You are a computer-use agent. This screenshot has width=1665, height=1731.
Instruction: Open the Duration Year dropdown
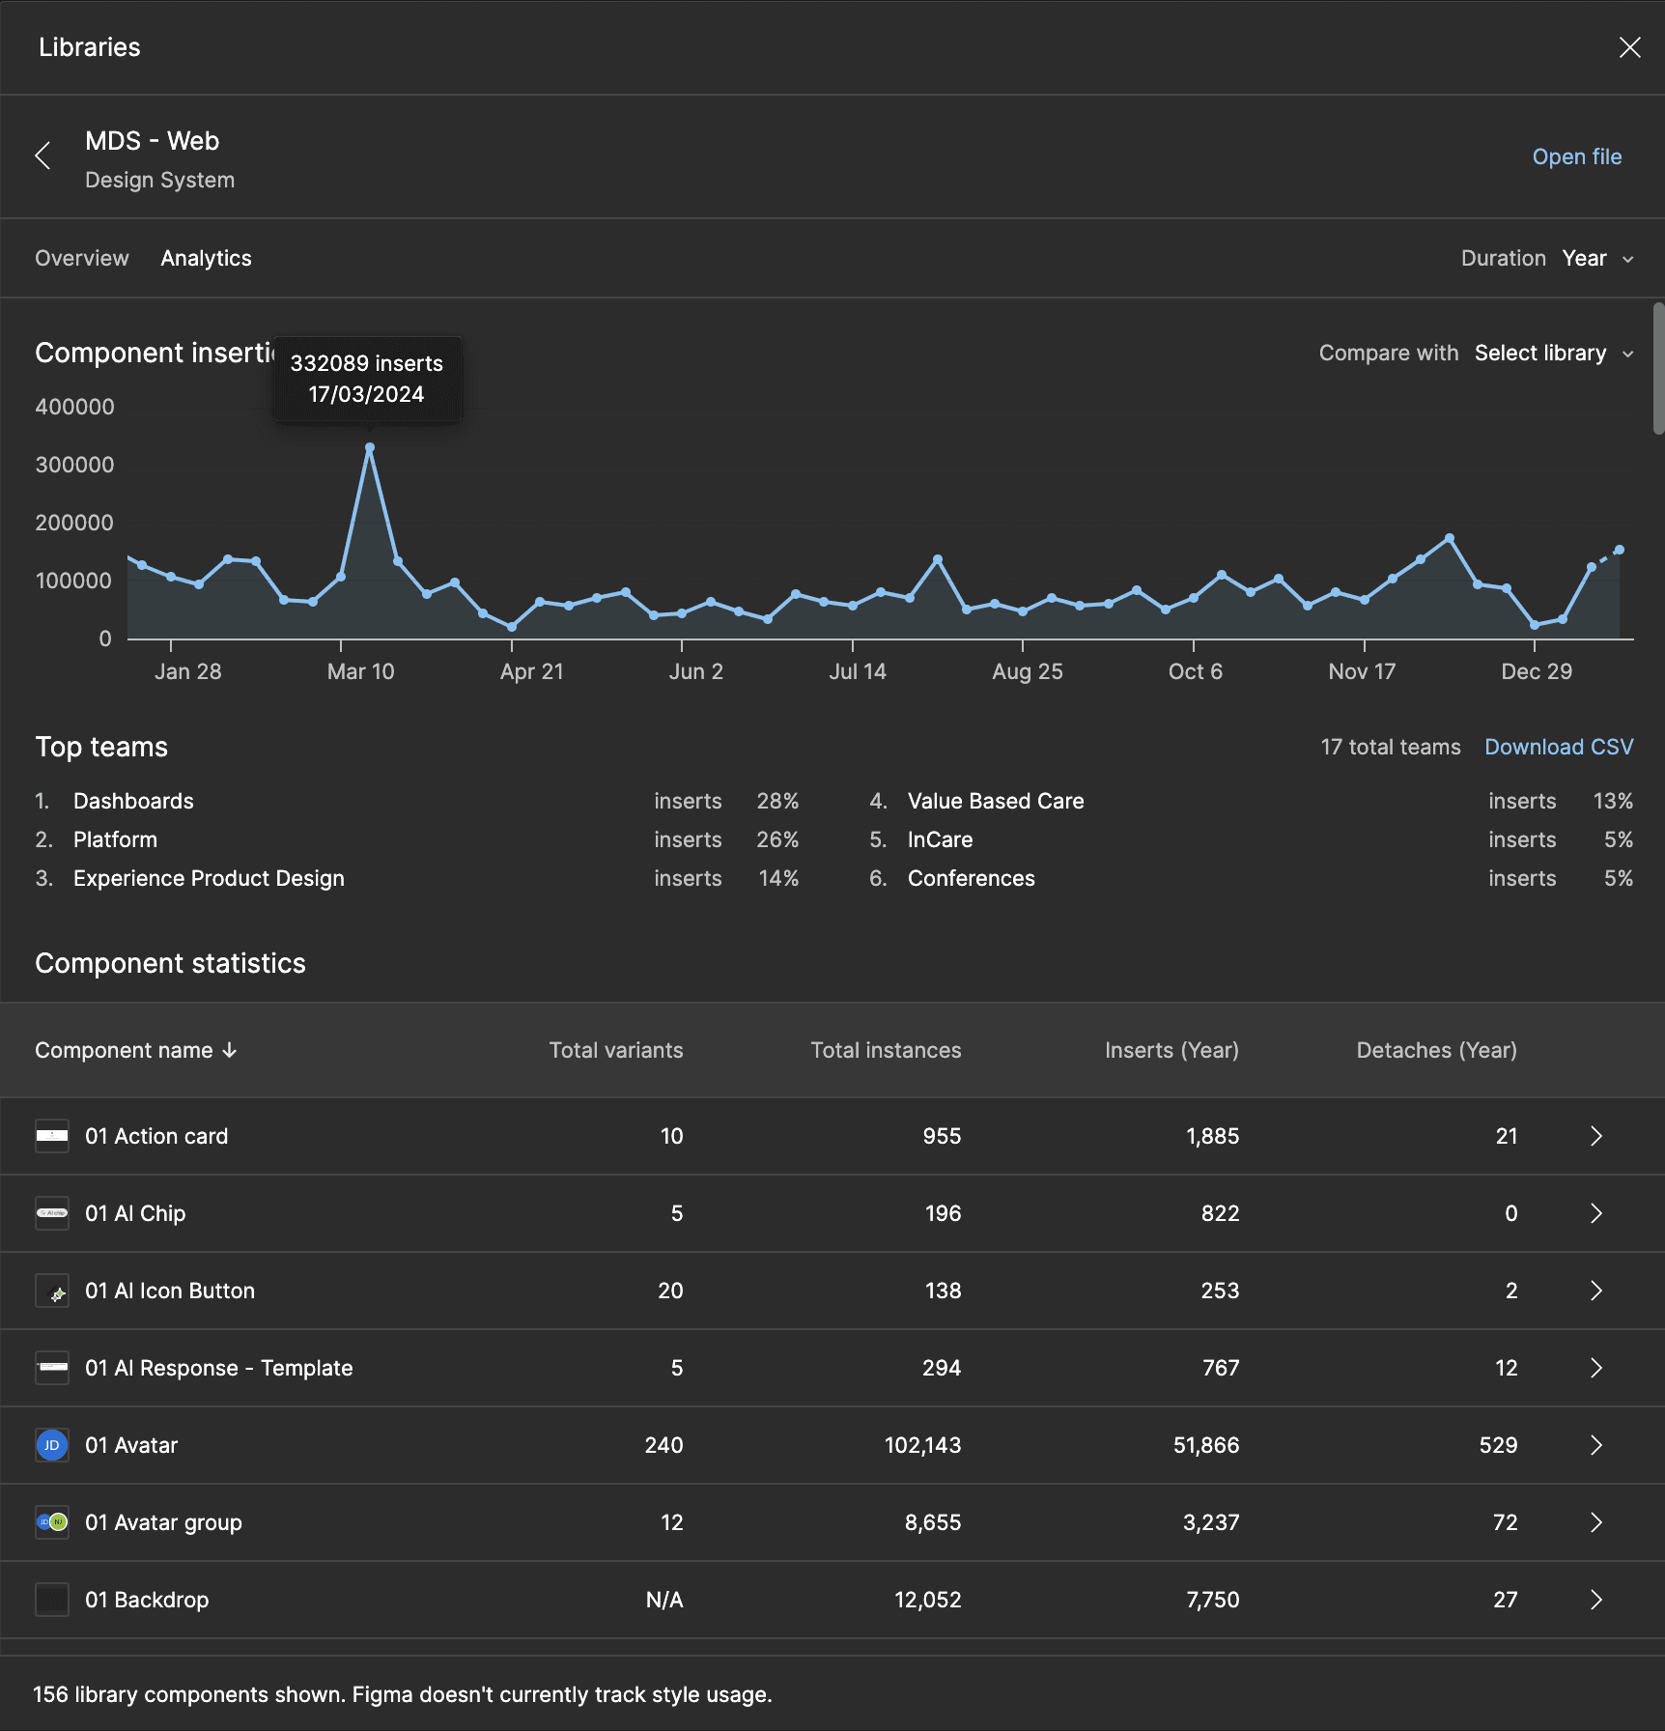tap(1597, 258)
